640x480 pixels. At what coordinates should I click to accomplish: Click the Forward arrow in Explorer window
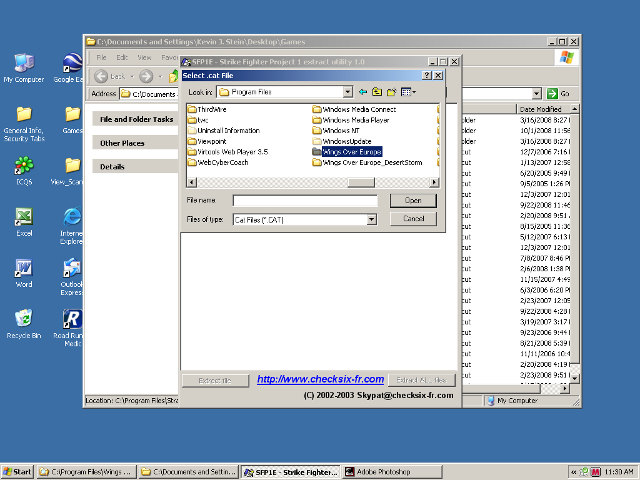click(x=146, y=76)
